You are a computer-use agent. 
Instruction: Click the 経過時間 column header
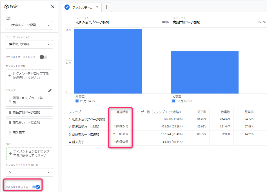(122, 112)
